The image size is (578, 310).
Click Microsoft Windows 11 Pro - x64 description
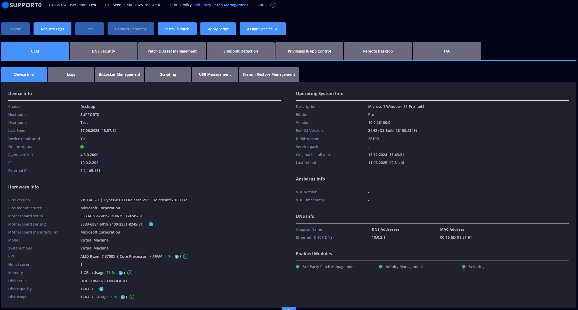click(396, 107)
